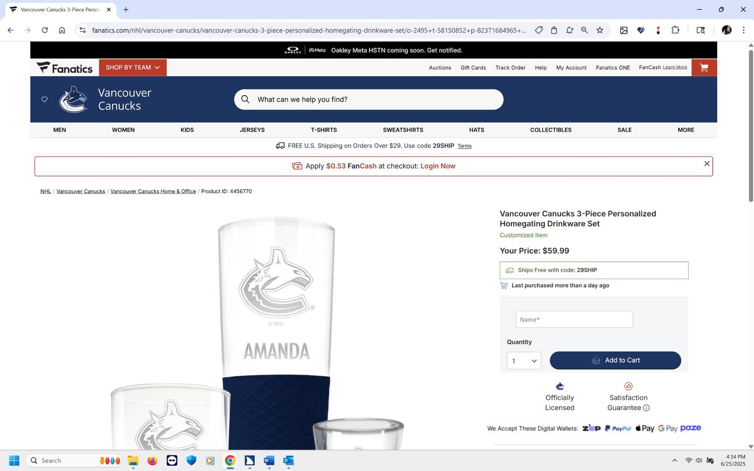This screenshot has width=754, height=471.
Task: Open the JERSEYS menu
Action: pyautogui.click(x=252, y=130)
